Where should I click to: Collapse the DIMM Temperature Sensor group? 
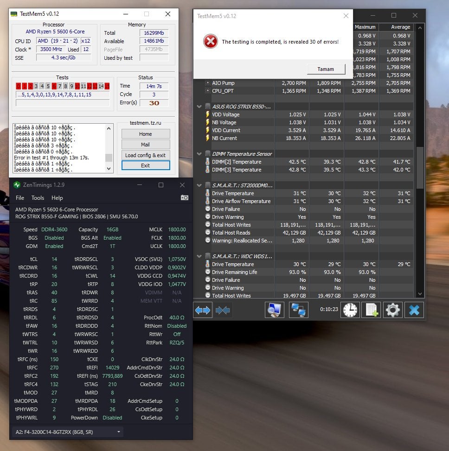pyautogui.click(x=199, y=154)
